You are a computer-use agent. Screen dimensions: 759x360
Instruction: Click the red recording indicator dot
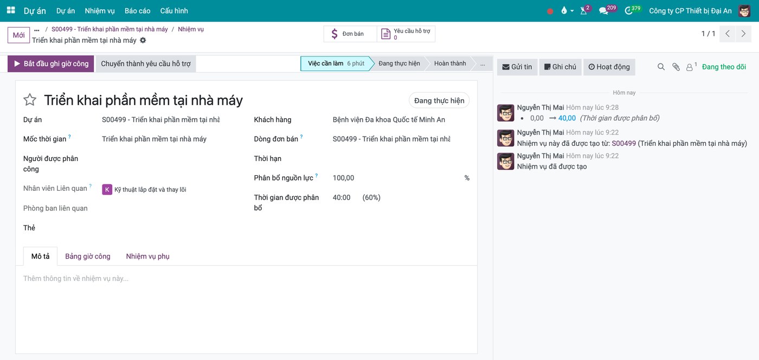click(550, 11)
